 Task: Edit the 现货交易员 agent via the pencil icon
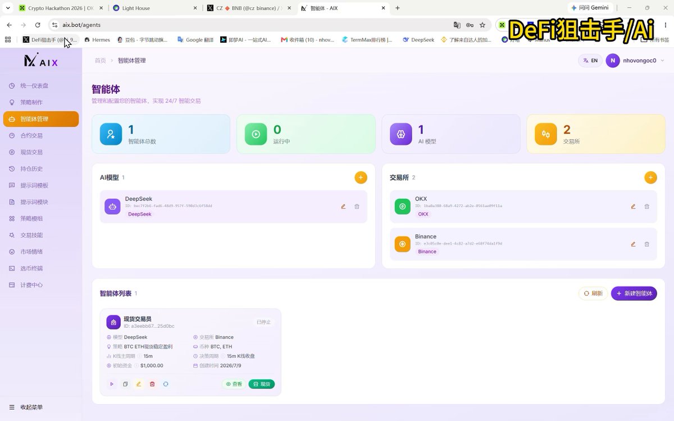[139, 384]
